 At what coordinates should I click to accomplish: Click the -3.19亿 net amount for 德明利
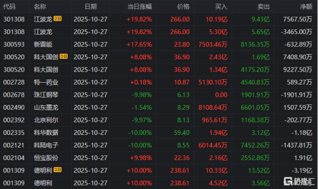[302, 170]
